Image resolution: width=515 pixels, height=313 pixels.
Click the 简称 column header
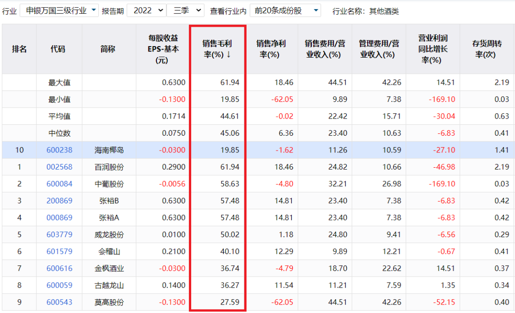(109, 49)
